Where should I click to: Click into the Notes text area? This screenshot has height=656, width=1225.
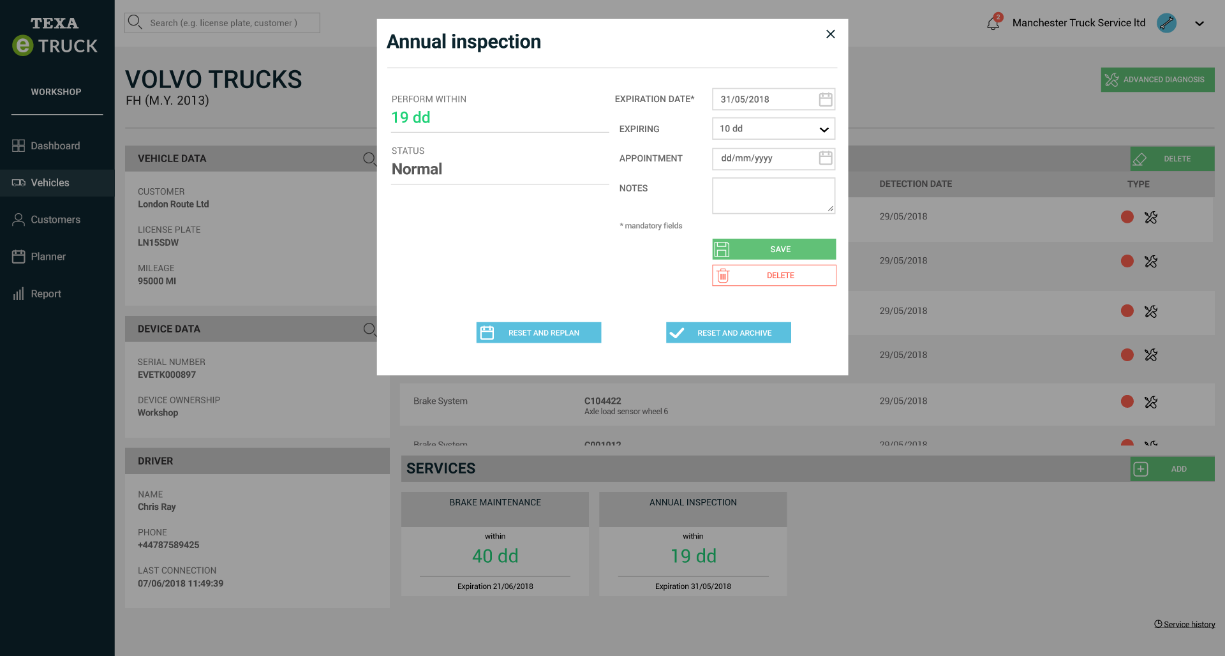773,196
